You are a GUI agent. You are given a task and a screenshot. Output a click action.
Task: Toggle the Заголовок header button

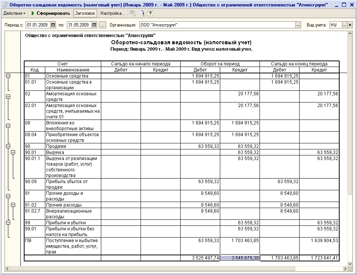[85, 13]
